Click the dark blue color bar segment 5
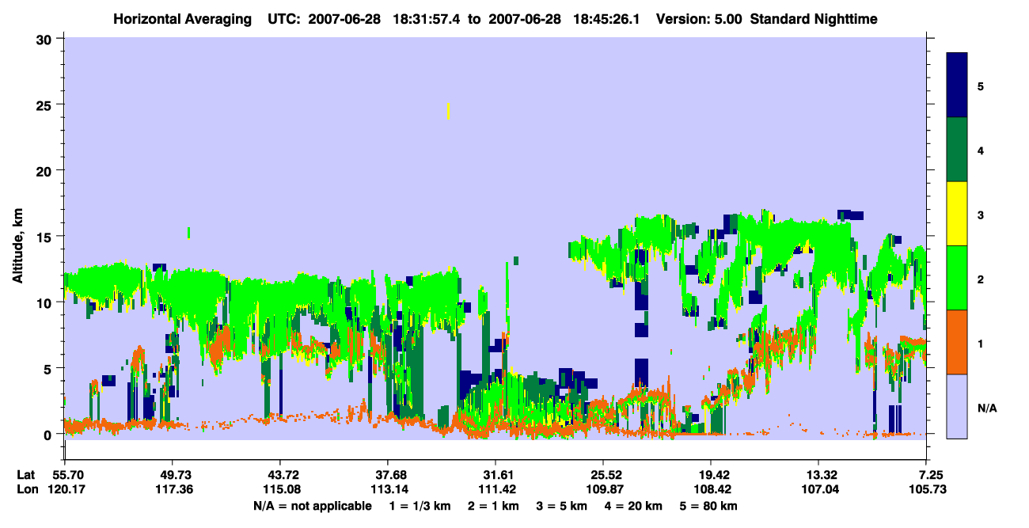Screen dimensions: 1029x528 coord(957,85)
